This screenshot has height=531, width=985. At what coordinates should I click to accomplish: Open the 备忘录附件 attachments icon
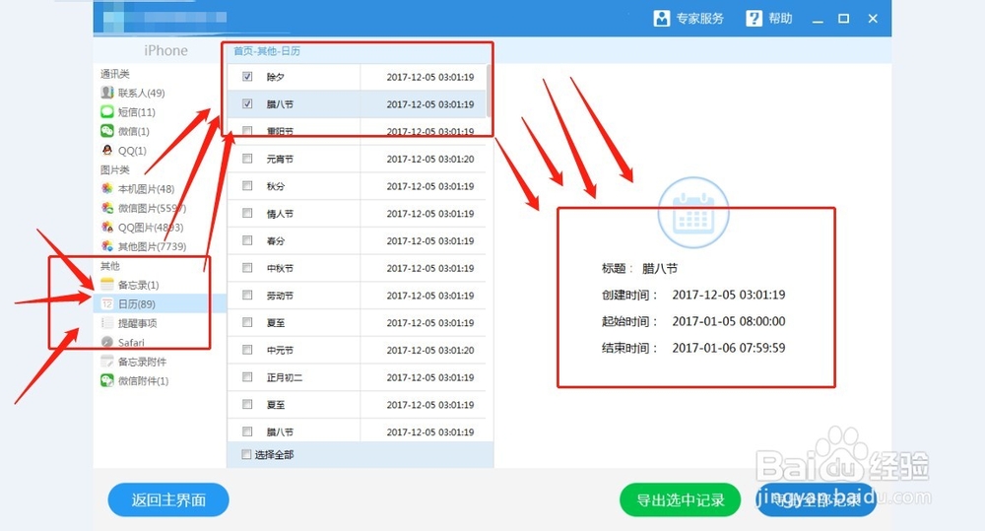pos(107,362)
